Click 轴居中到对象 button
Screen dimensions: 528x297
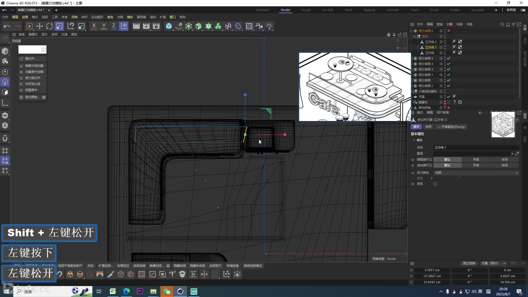point(32,66)
